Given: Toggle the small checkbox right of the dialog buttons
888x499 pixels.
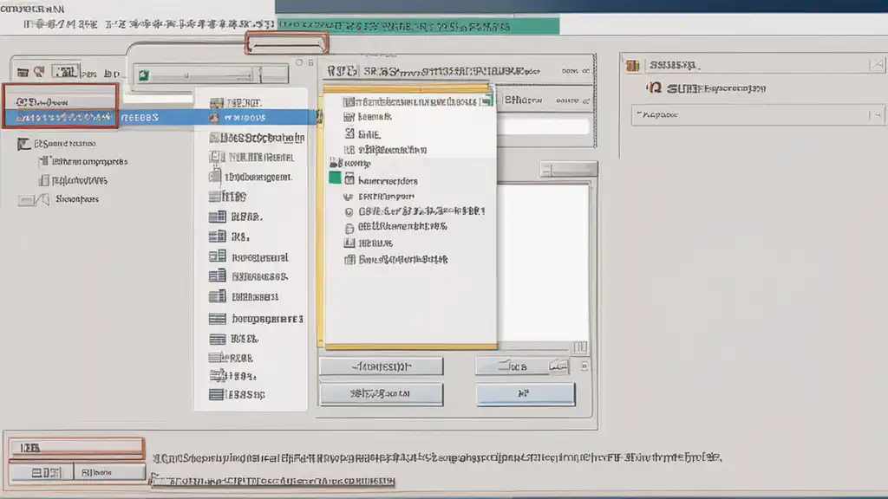Looking at the screenshot, I should pyautogui.click(x=584, y=366).
